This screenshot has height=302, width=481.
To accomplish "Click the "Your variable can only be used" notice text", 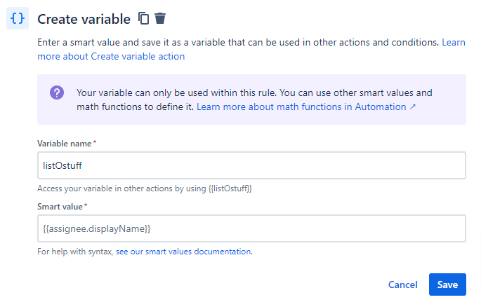I will 253,92.
